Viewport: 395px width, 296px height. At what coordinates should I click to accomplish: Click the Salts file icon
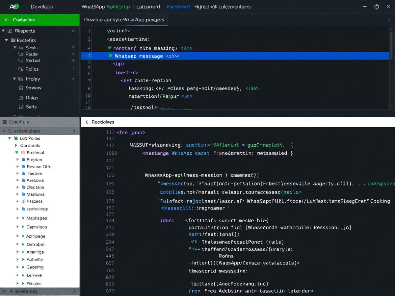pos(21,107)
